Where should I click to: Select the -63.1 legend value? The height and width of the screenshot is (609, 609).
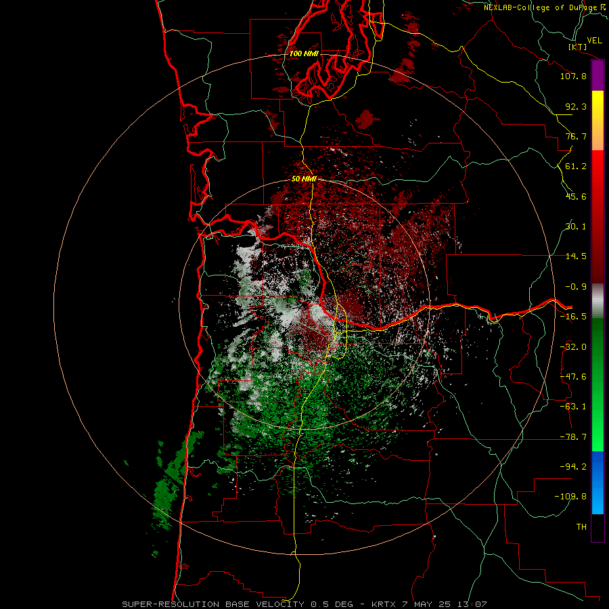pyautogui.click(x=573, y=406)
